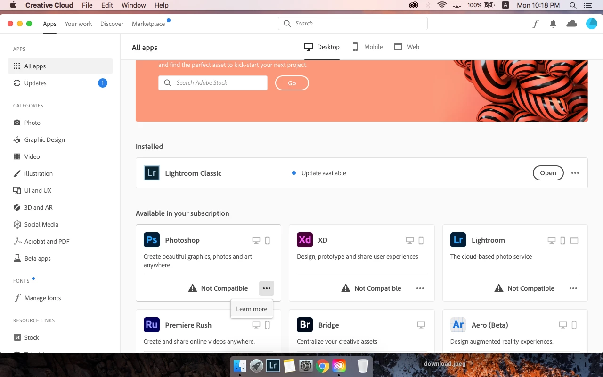Click the Premiere Rush app icon

[x=152, y=325]
